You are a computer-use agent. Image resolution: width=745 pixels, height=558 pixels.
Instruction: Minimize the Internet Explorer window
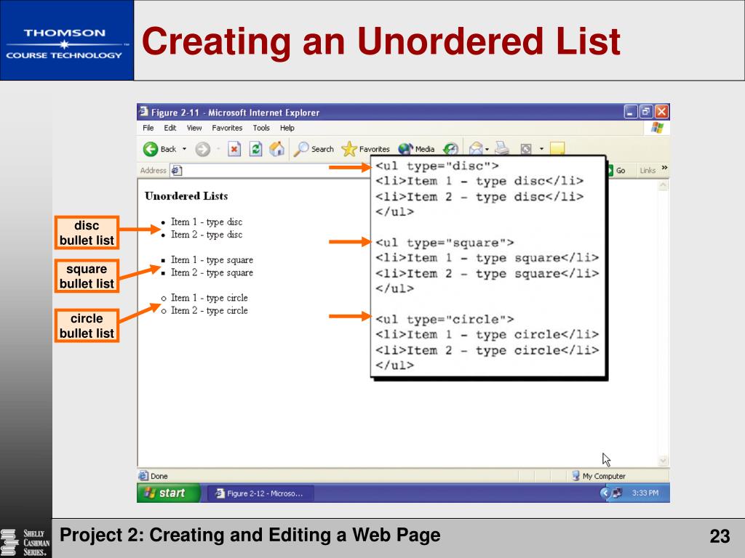tap(631, 113)
